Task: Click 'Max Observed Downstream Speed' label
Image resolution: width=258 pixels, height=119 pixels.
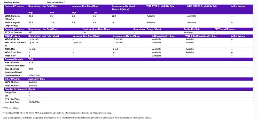Action: point(15,64)
